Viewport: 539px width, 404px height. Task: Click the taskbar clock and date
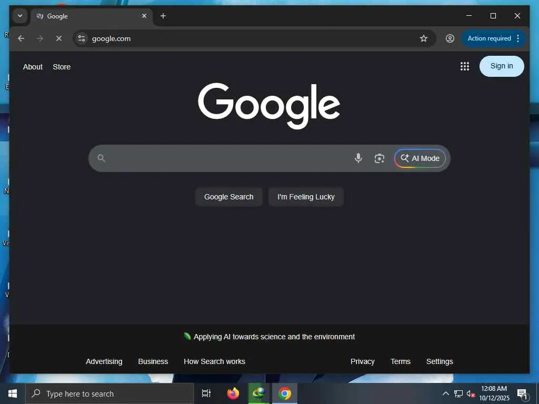coord(494,393)
